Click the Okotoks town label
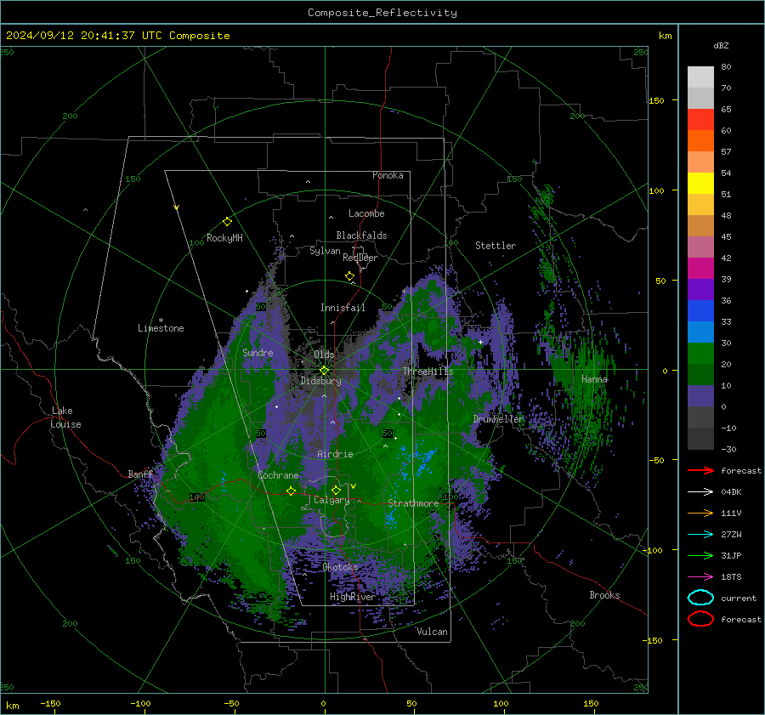The width and height of the screenshot is (765, 715). pos(340,567)
